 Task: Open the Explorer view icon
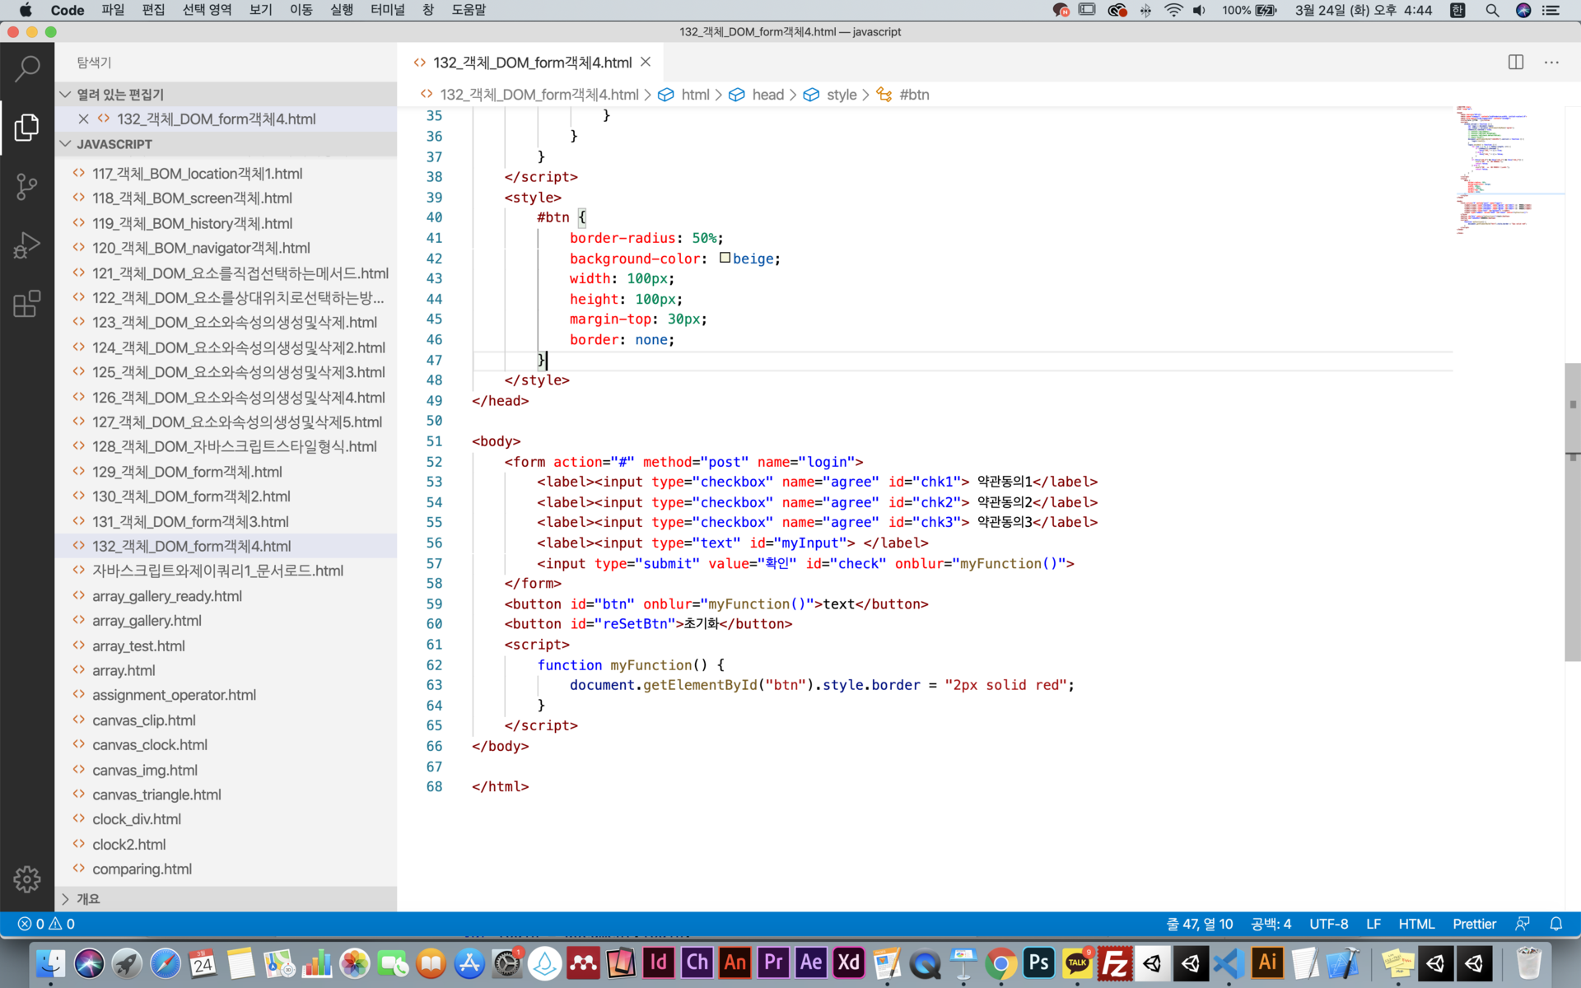(x=27, y=128)
